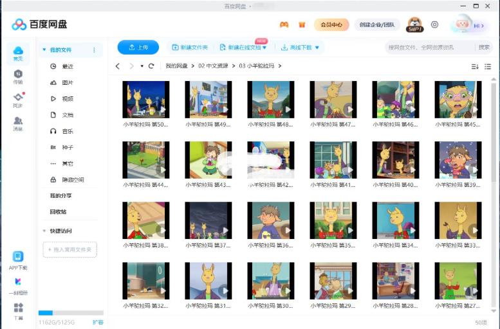Click the scroll down arrow of file grid
Image resolution: width=500 pixels, height=329 pixels.
pyautogui.click(x=494, y=311)
